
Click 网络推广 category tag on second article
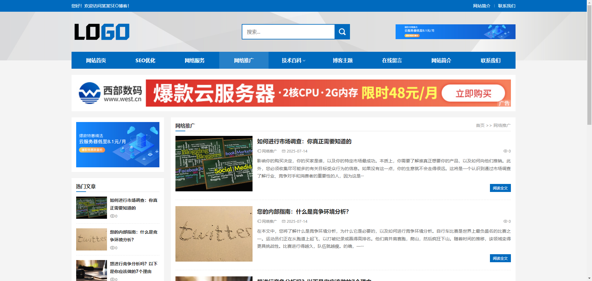(269, 221)
